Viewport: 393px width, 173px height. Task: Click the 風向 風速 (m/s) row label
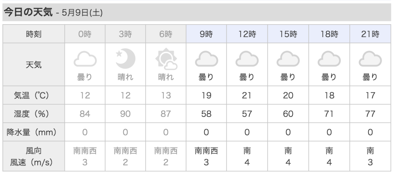34,156
